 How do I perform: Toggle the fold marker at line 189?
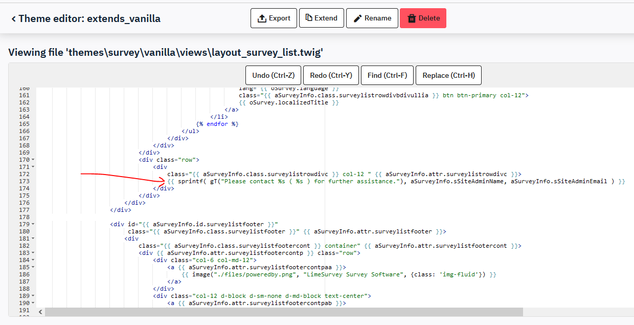(x=33, y=296)
